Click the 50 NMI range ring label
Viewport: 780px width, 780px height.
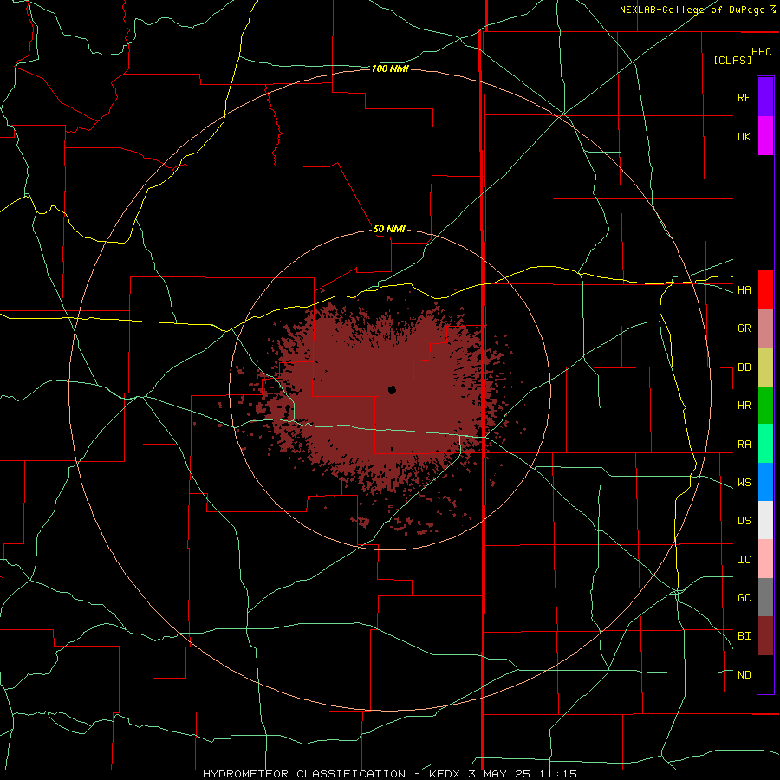[389, 230]
